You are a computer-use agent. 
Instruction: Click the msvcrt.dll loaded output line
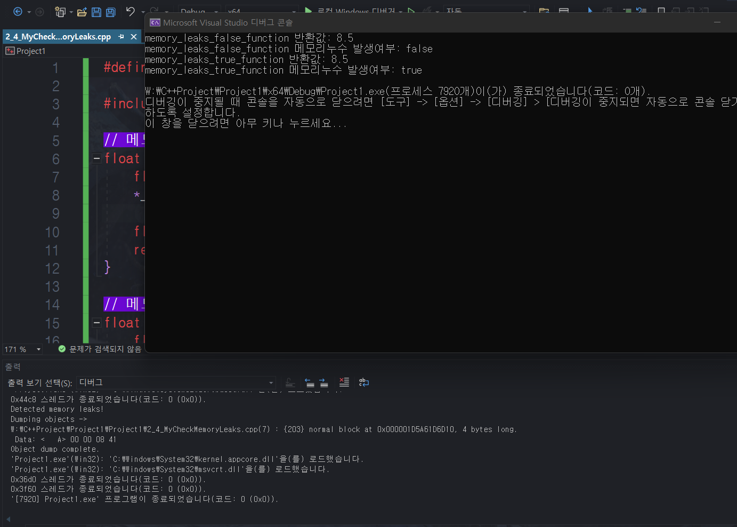(170, 469)
